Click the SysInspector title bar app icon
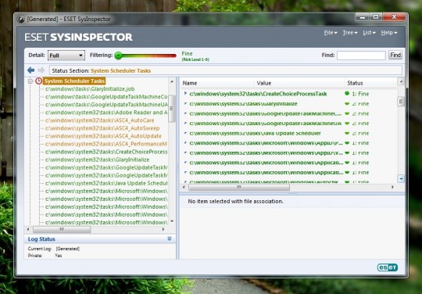Viewport: 422px width, 294px height. point(20,19)
